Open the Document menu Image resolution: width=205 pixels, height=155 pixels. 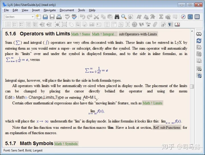tap(67, 10)
